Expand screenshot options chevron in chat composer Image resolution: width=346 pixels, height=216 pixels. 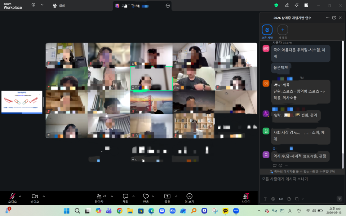pyautogui.click(x=303, y=199)
